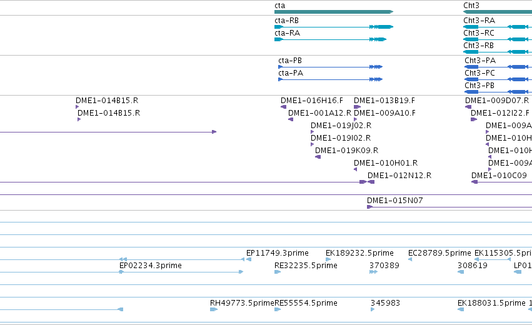Select DME1-013B19.F read

tap(384, 101)
